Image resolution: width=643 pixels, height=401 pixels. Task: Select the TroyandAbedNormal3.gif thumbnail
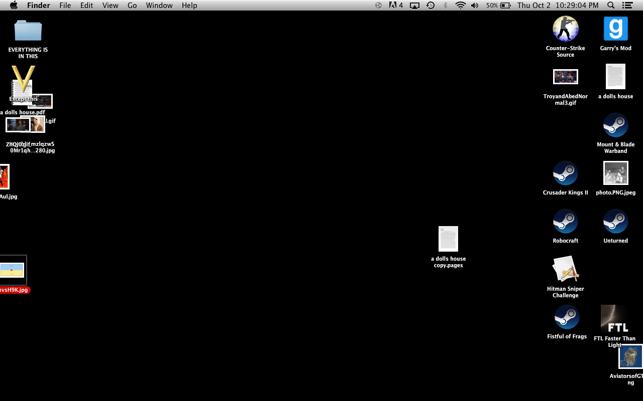566,77
